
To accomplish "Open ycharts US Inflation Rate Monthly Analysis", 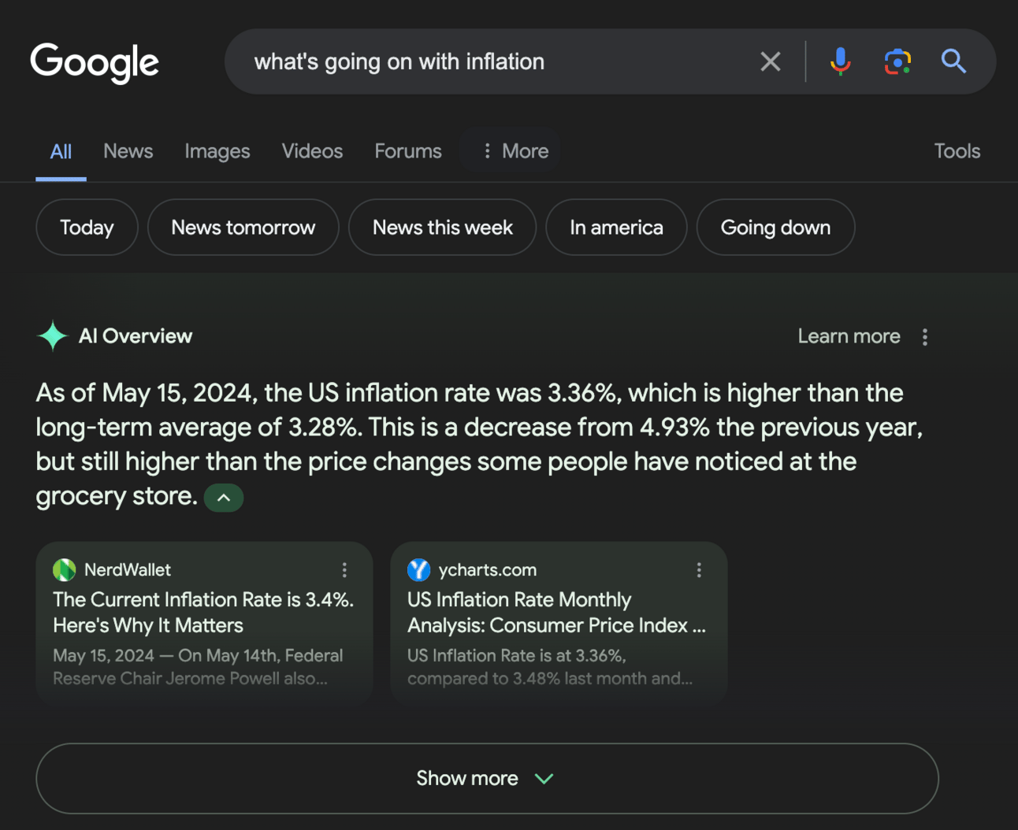I will [x=556, y=613].
